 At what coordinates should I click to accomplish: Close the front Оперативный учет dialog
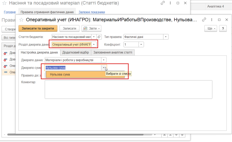coord(227,20)
